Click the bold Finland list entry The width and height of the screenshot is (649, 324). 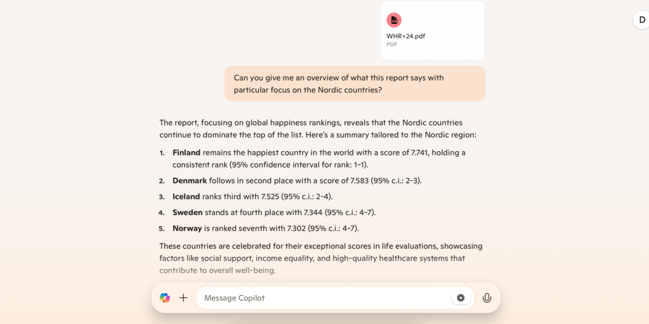pyautogui.click(x=187, y=152)
